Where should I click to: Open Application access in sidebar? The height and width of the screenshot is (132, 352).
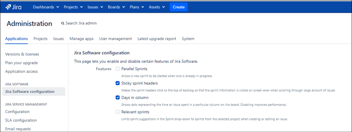tap(21, 71)
